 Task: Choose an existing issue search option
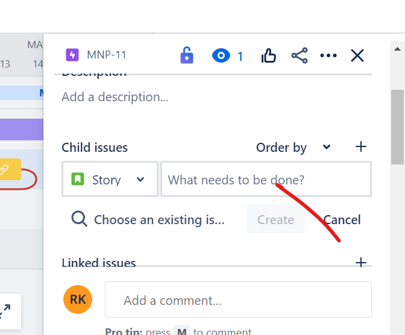[148, 219]
